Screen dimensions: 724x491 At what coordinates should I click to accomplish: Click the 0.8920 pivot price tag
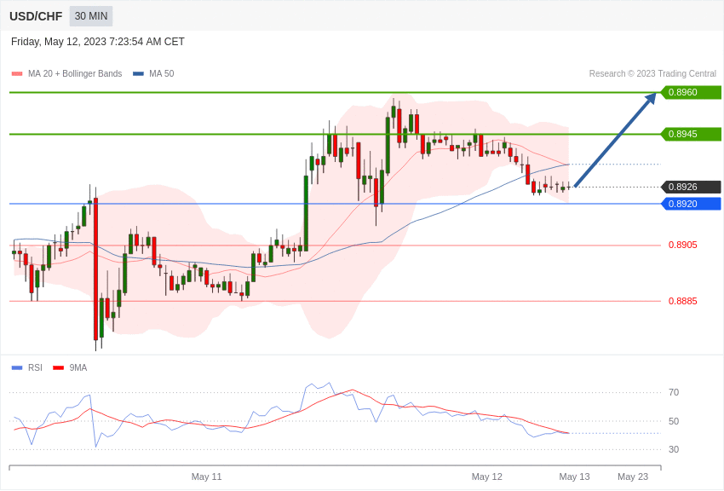point(691,204)
